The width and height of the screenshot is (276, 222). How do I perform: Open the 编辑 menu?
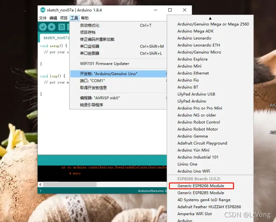pos(53,18)
